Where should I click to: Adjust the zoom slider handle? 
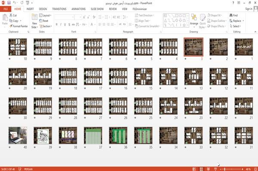click(224, 169)
